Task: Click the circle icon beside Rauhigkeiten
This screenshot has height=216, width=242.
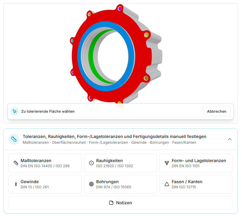Action: click(x=91, y=163)
